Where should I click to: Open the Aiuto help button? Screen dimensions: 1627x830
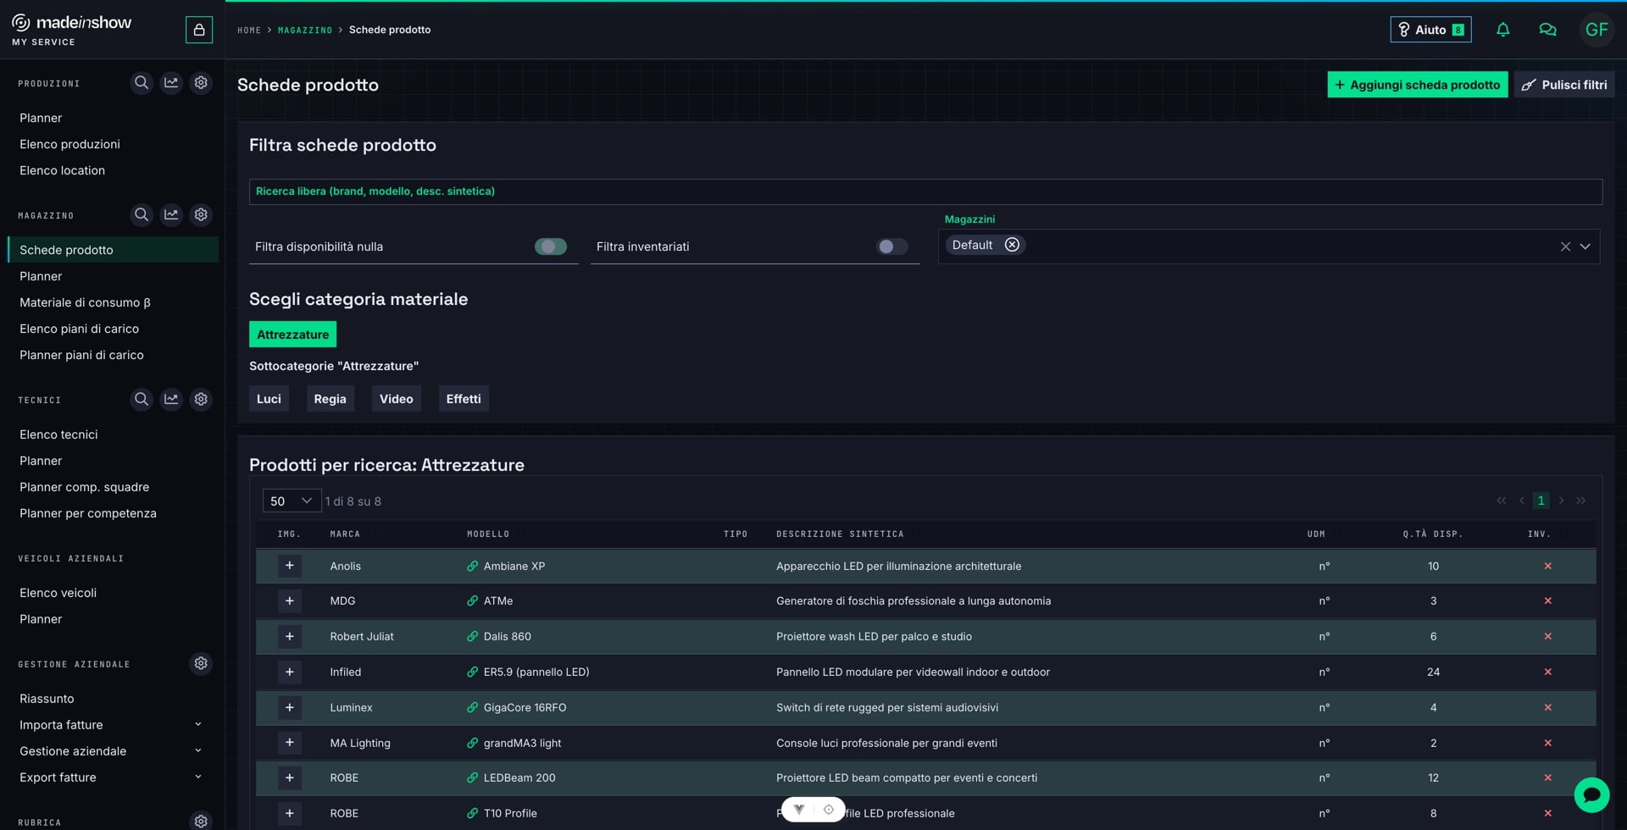[1430, 30]
